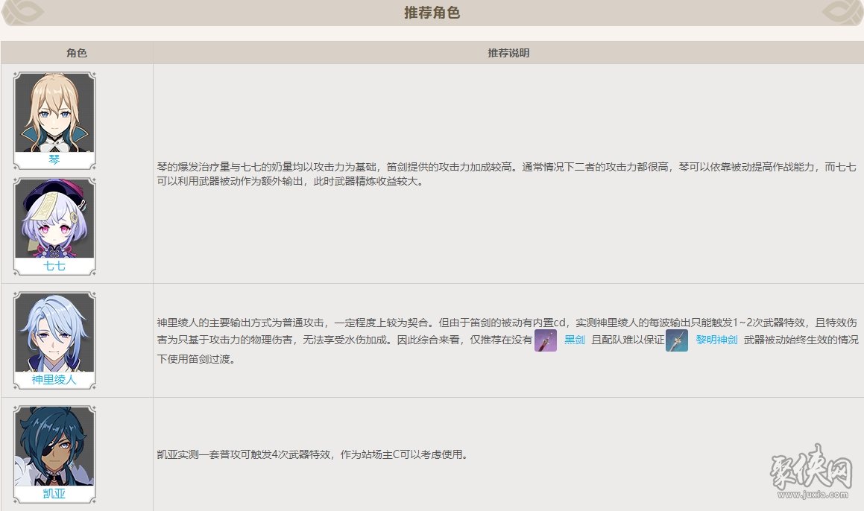Click the 推荐角色 section heading
Viewport: 864px width, 511px height.
432,13
